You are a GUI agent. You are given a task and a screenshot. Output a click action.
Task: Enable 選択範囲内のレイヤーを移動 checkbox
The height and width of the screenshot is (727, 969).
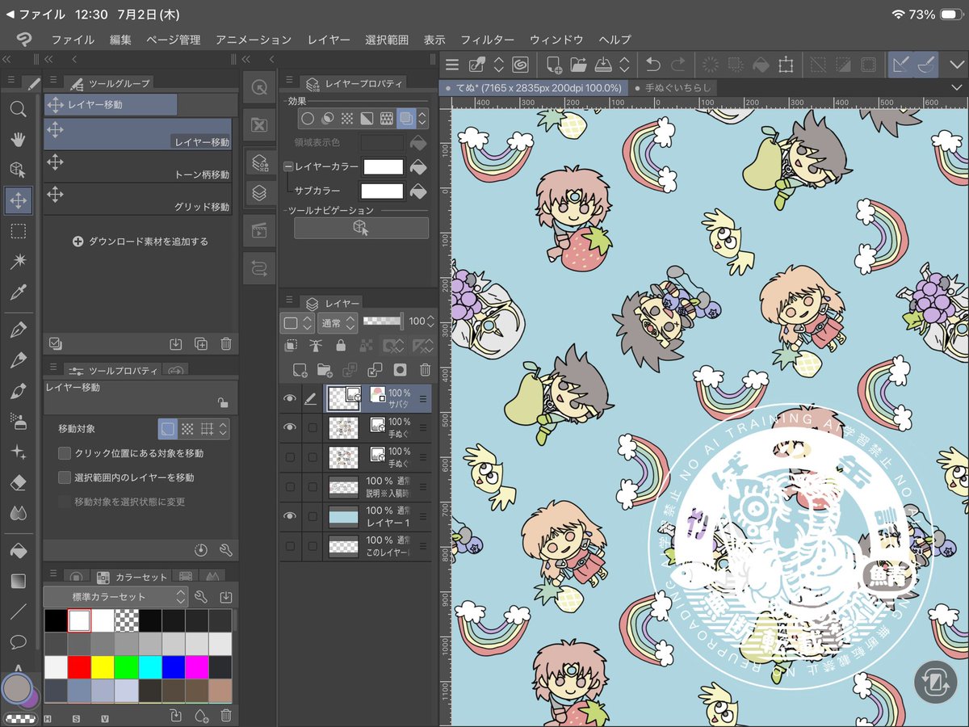65,477
